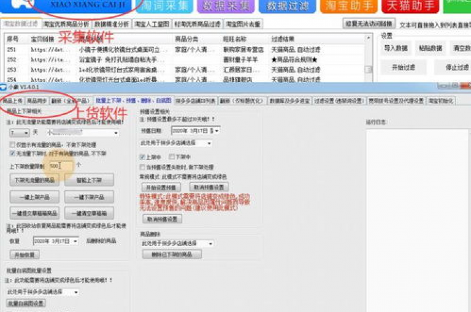471x312 pixels.
Task: Open the 翻新（仅标题优化） tab
Action: [242, 101]
